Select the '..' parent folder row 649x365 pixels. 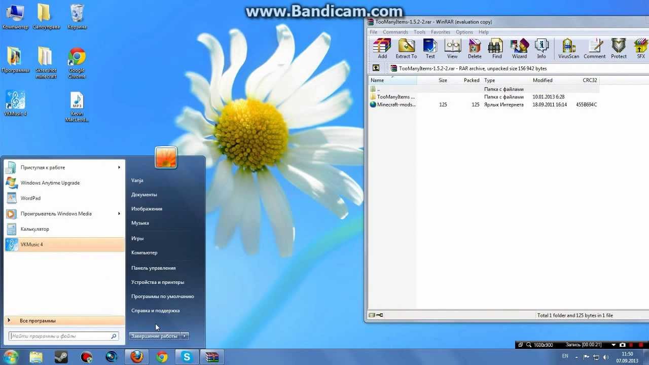[484, 89]
